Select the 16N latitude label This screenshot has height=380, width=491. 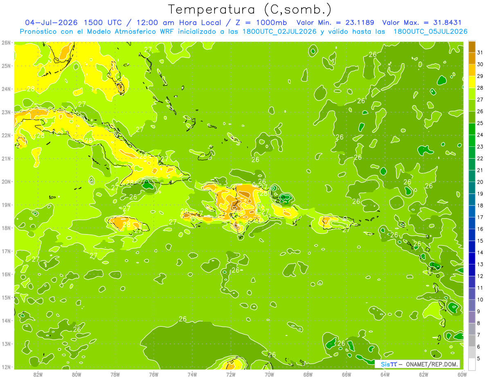(6, 274)
